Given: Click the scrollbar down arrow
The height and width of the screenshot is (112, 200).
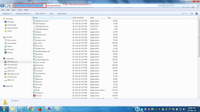Looking at the screenshot, I should click(x=199, y=97).
